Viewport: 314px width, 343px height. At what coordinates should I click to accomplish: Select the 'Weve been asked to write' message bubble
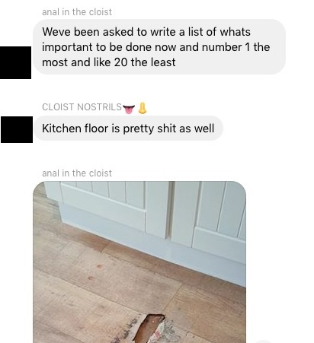[159, 47]
